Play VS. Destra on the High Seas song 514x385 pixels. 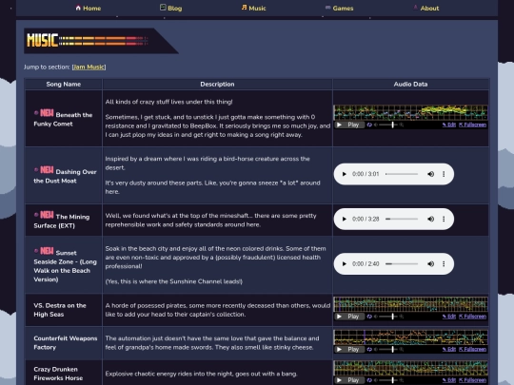348,317
